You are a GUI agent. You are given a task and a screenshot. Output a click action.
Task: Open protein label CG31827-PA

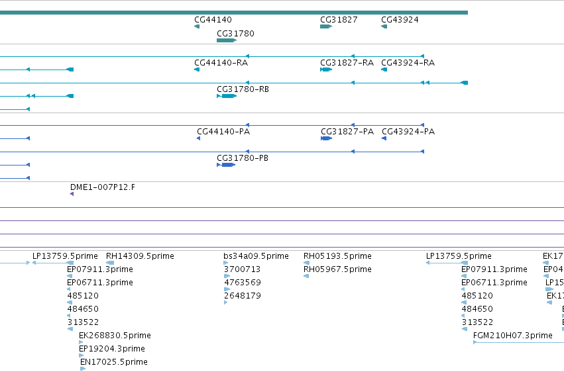click(x=347, y=132)
